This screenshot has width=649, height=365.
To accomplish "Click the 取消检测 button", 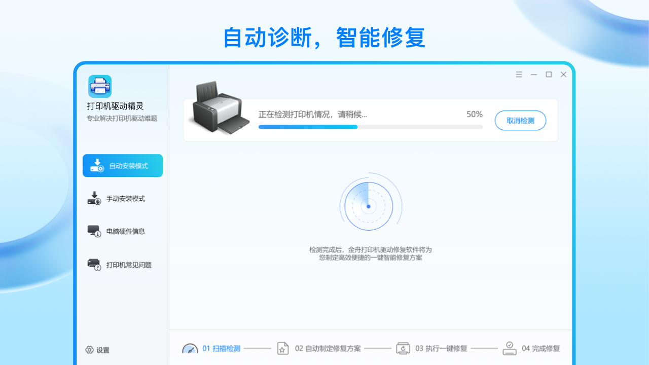I will 520,121.
